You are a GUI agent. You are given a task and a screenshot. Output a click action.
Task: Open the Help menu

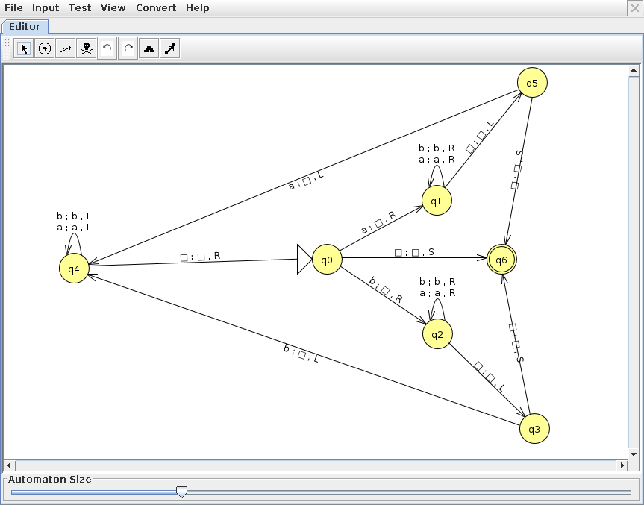tap(198, 8)
